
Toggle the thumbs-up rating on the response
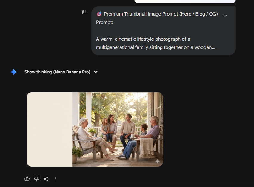coord(27,179)
